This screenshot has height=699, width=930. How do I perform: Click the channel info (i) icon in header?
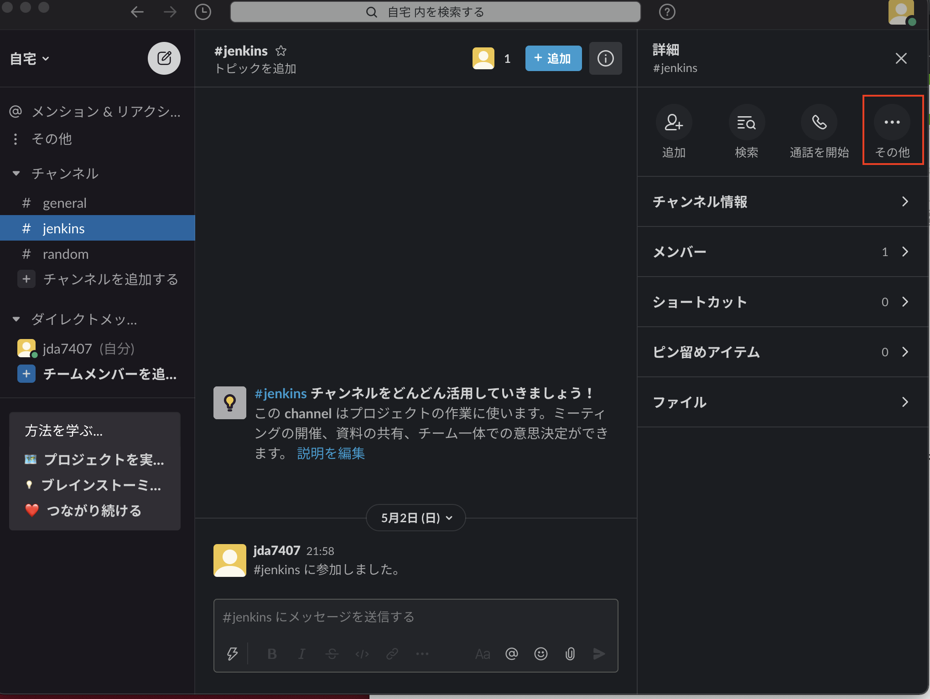click(606, 58)
